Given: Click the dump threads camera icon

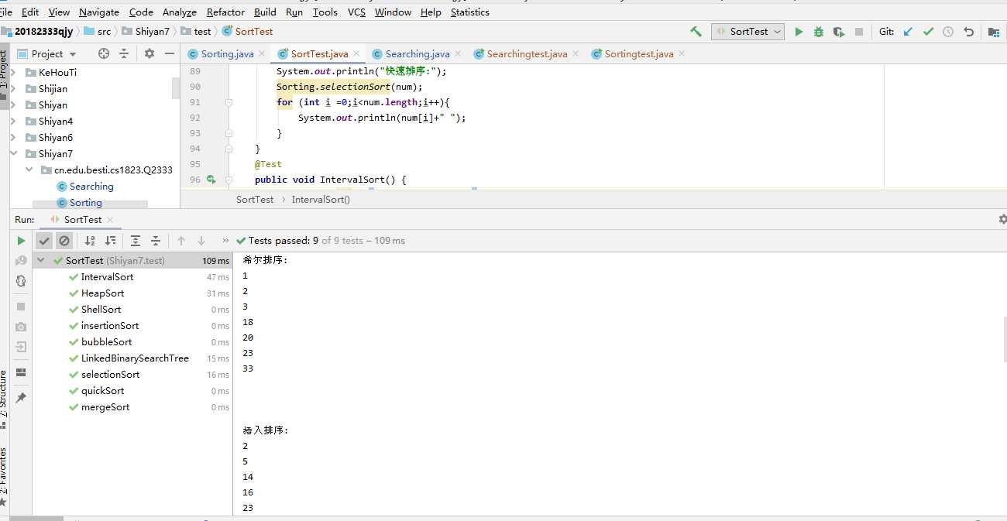Looking at the screenshot, I should [21, 327].
